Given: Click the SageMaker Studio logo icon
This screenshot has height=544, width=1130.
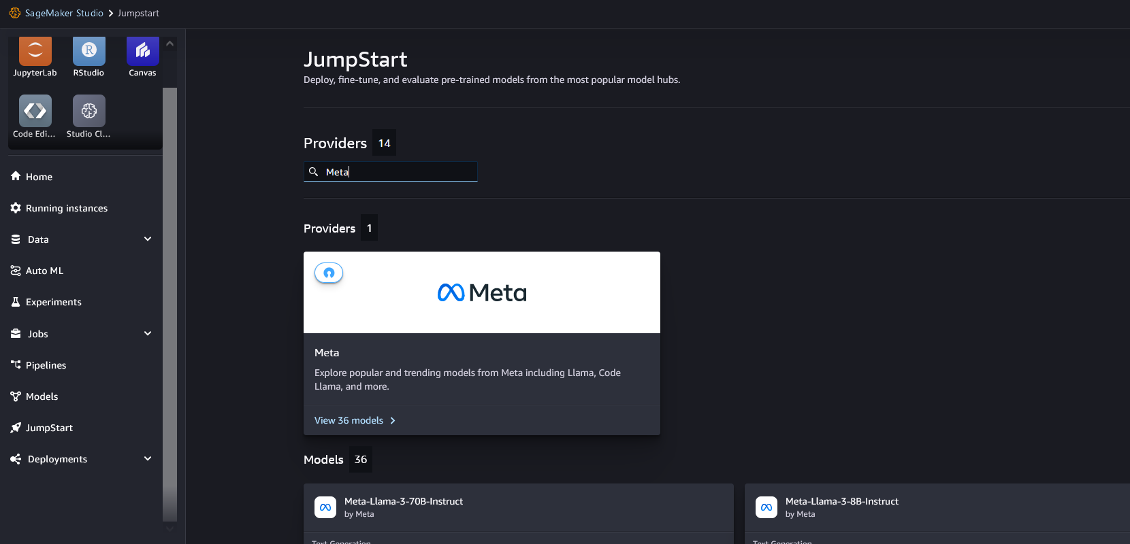Looking at the screenshot, I should pos(14,13).
